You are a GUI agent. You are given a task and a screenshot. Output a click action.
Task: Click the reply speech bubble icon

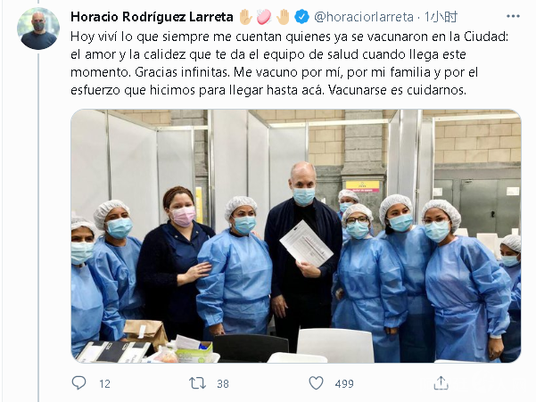tap(78, 383)
